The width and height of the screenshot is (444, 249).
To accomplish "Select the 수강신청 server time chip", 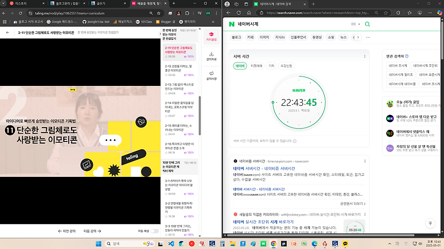I will tap(286, 66).
